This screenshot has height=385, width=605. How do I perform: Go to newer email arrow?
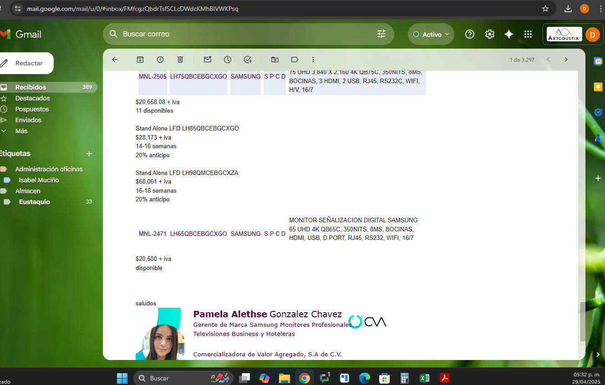[x=548, y=60]
